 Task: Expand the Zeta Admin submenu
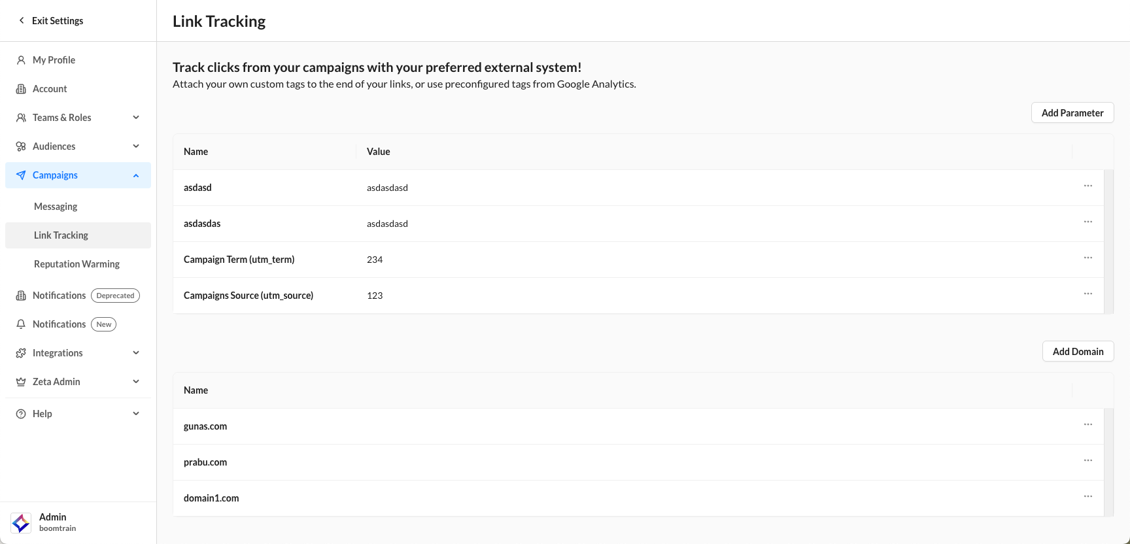click(x=136, y=382)
